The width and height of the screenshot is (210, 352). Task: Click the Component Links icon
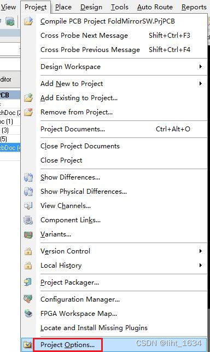pos(28,220)
